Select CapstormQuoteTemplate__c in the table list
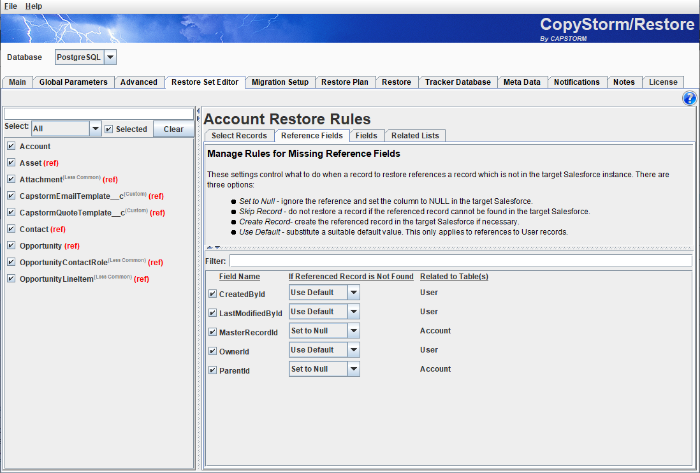 (x=92, y=212)
